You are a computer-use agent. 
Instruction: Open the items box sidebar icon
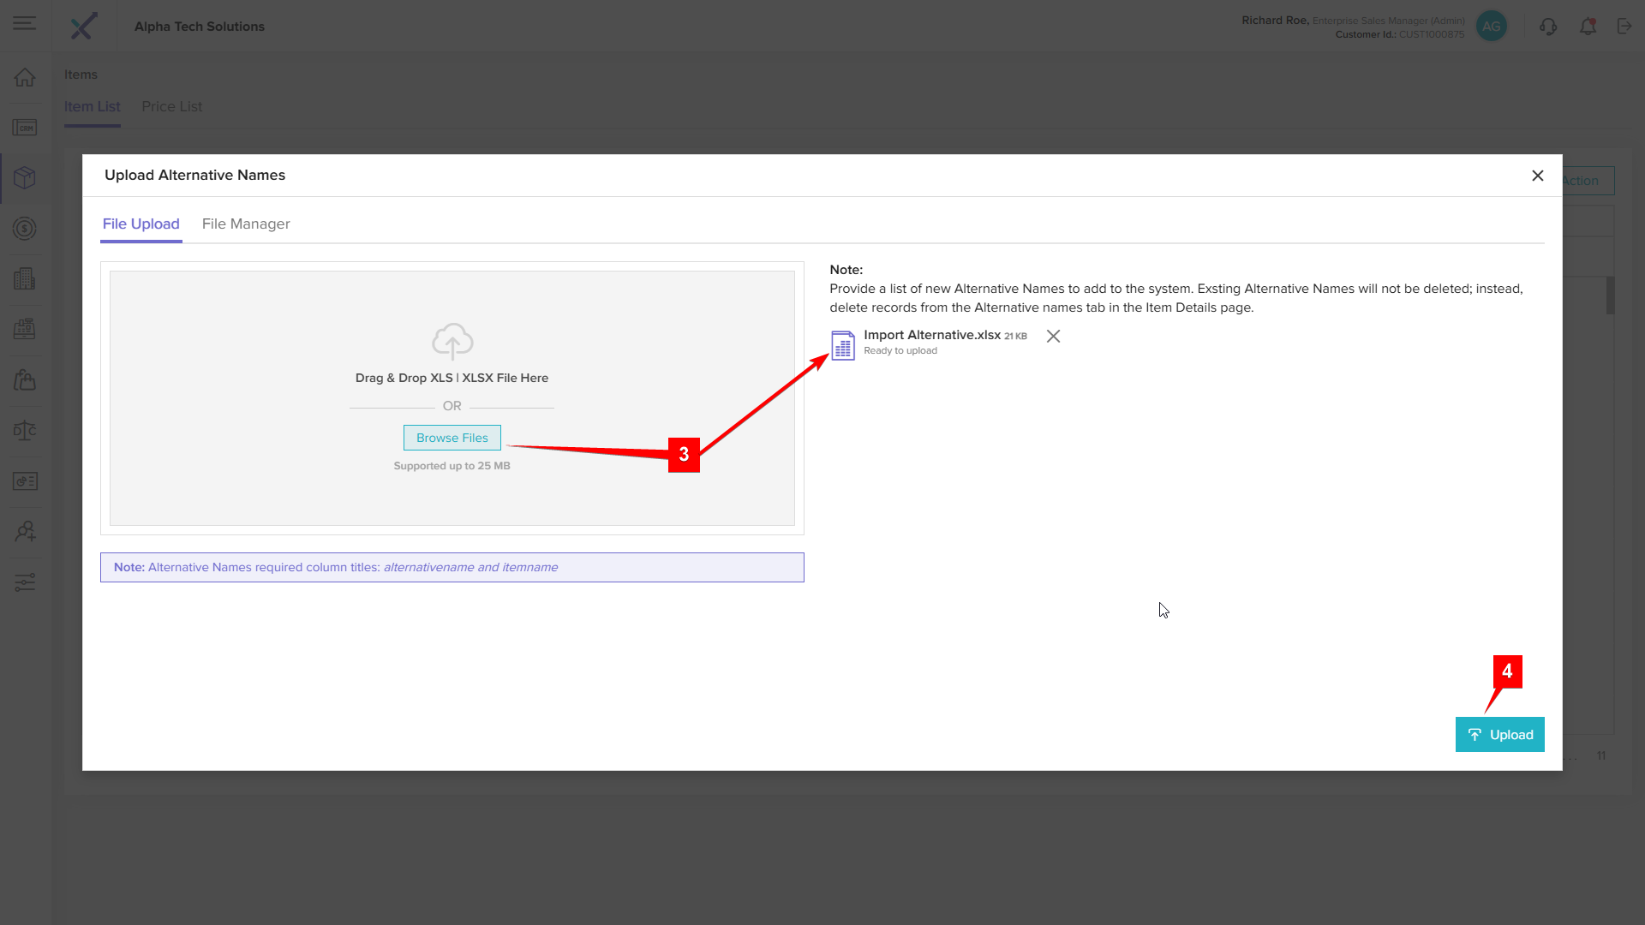point(25,177)
